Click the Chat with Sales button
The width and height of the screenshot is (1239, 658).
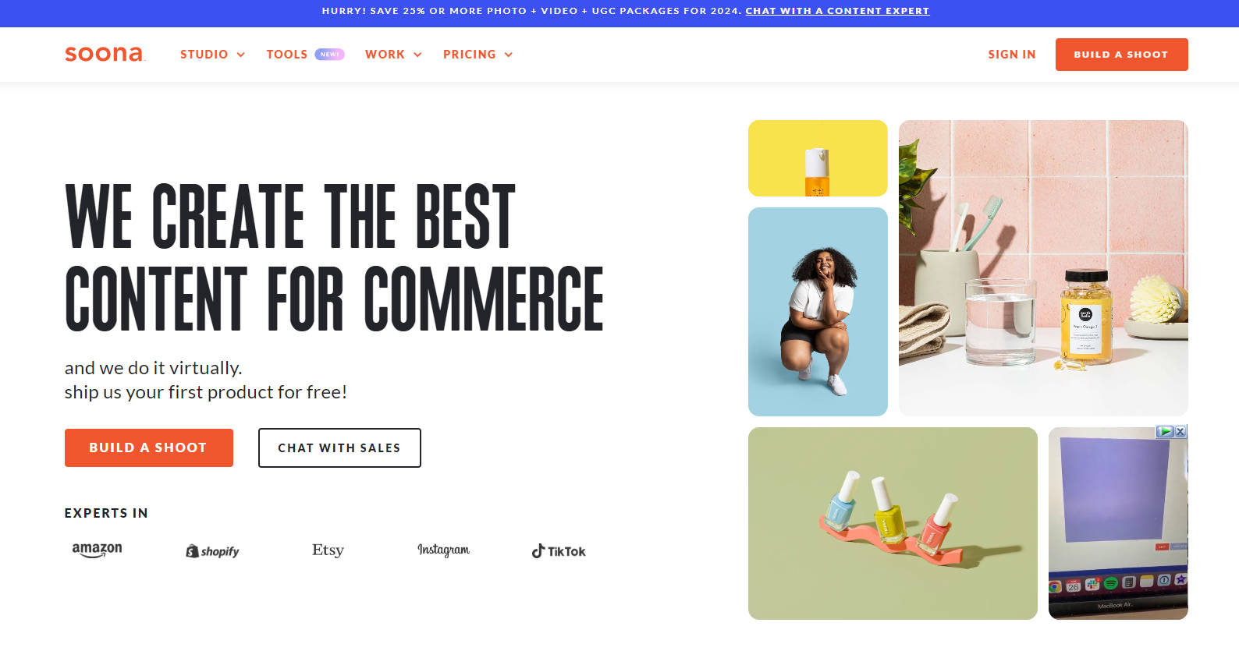pyautogui.click(x=339, y=448)
